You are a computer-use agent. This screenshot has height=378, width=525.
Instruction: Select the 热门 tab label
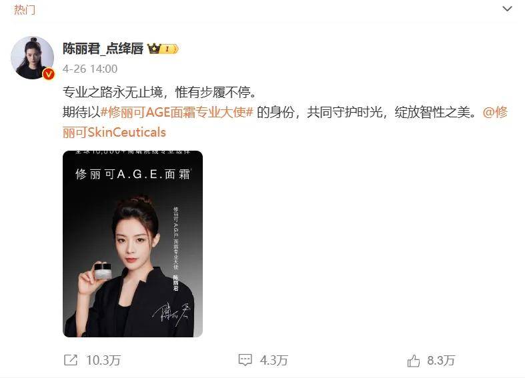pyautogui.click(x=25, y=10)
